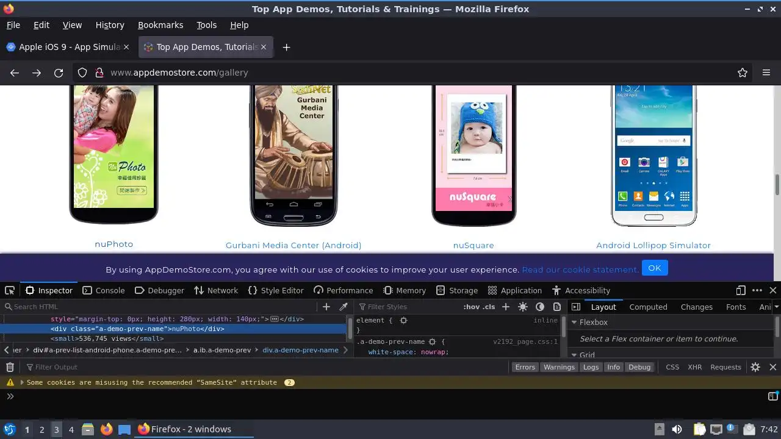The height and width of the screenshot is (439, 781).
Task: Toggle the Debug console filter
Action: [639, 367]
